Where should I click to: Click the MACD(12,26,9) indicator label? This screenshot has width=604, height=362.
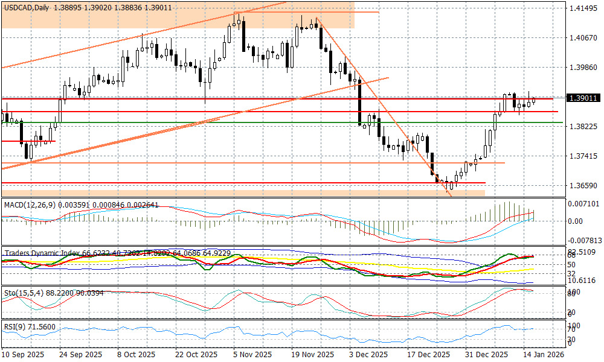pos(29,205)
